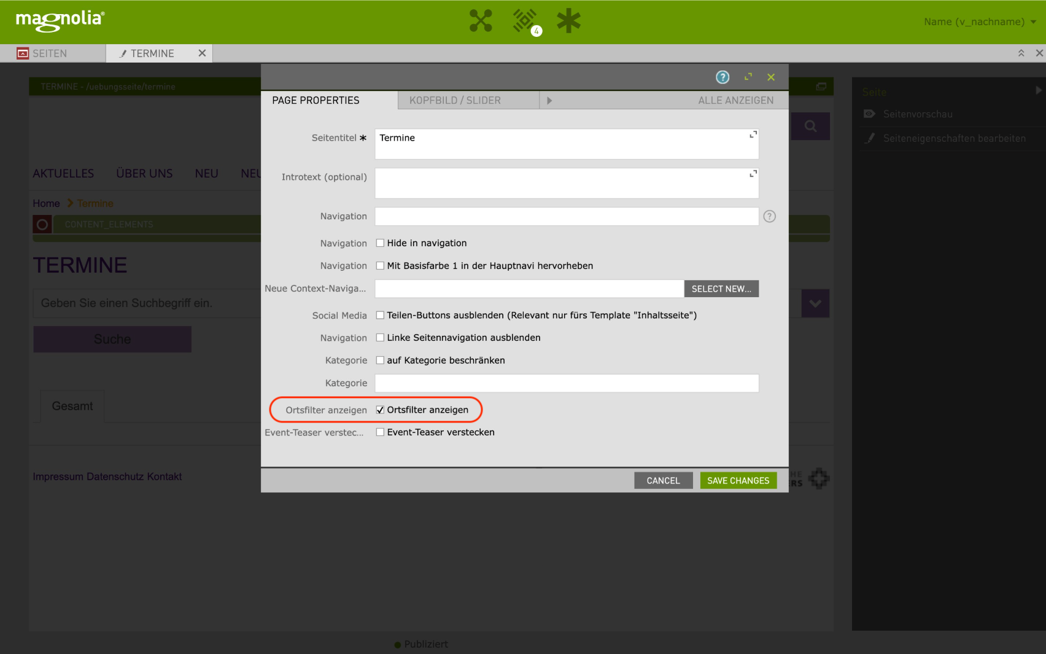Click the red CONTENT_ELEMENTS area icon
The width and height of the screenshot is (1046, 654).
click(x=42, y=225)
